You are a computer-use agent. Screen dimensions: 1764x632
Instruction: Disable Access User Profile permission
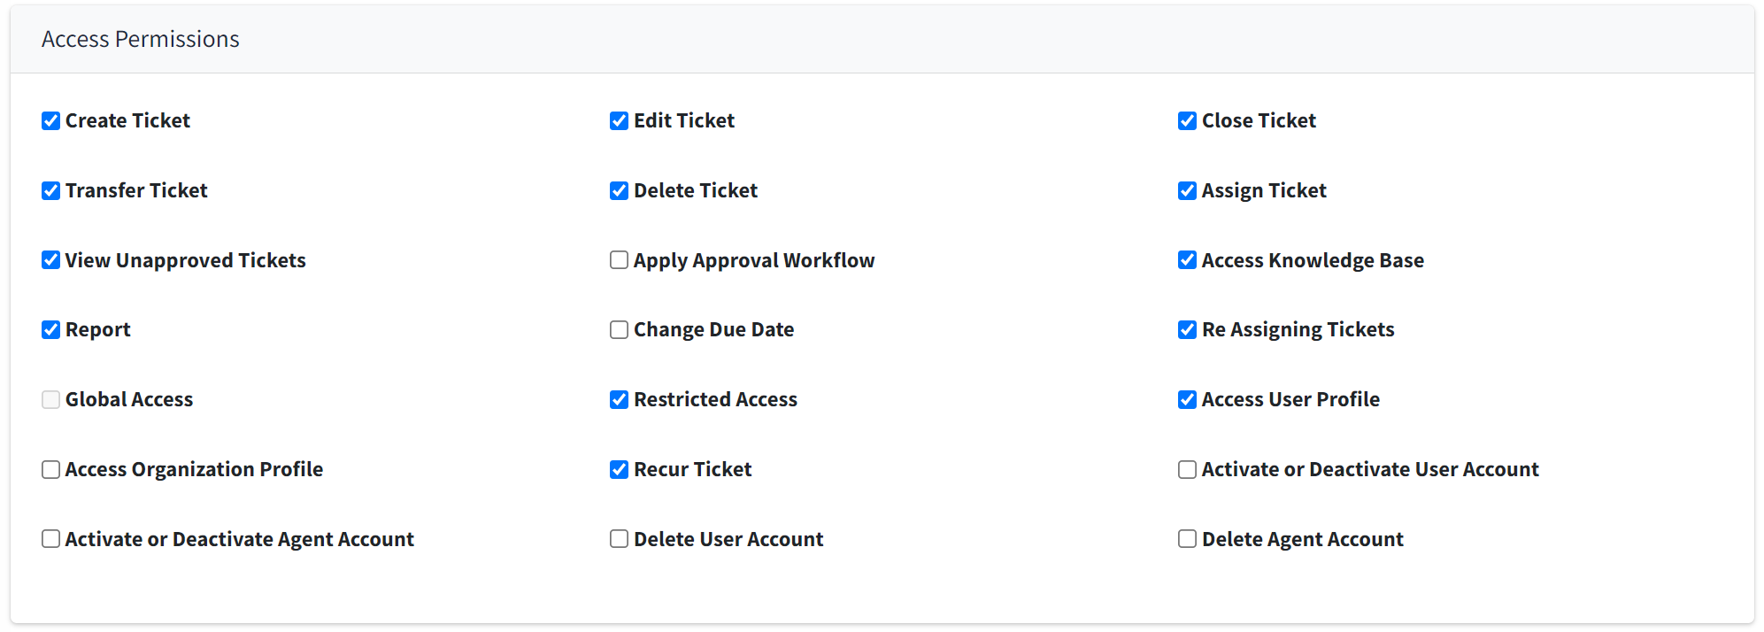[x=1188, y=400]
